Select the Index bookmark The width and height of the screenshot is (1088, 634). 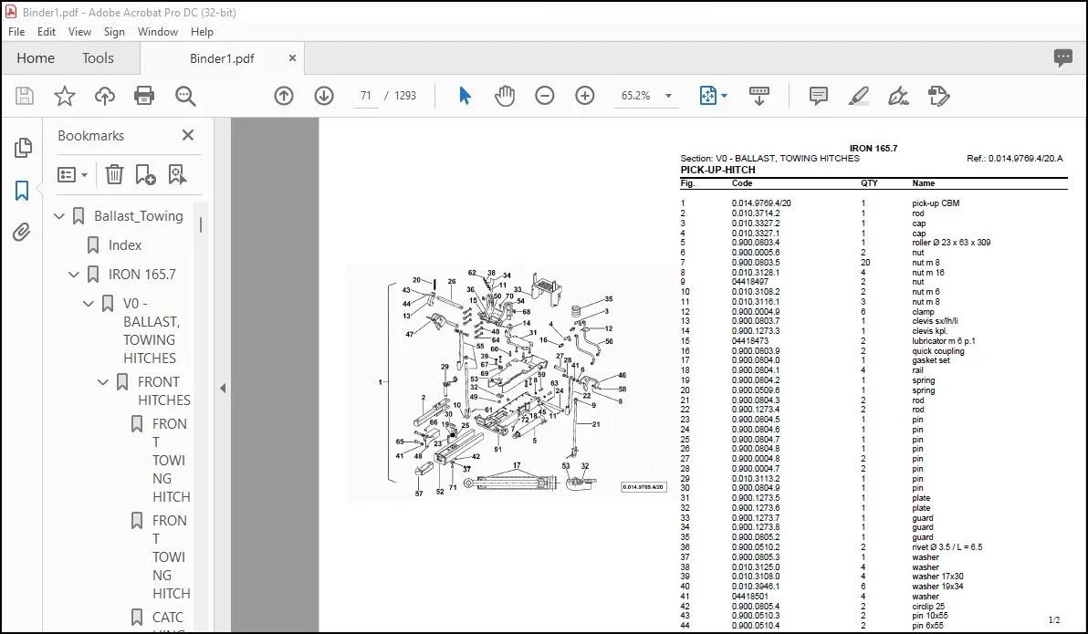125,244
